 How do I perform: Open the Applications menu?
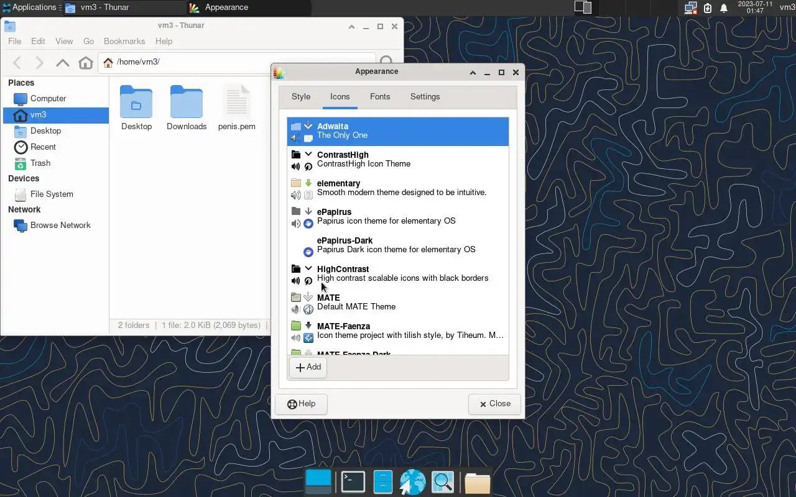click(x=29, y=7)
